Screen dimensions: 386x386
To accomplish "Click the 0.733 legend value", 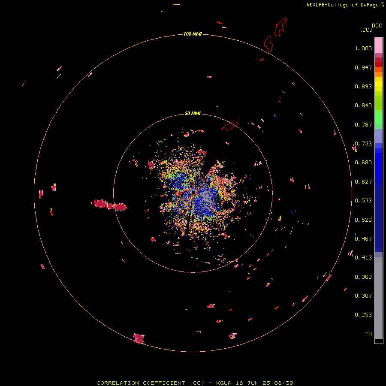I will [x=363, y=144].
